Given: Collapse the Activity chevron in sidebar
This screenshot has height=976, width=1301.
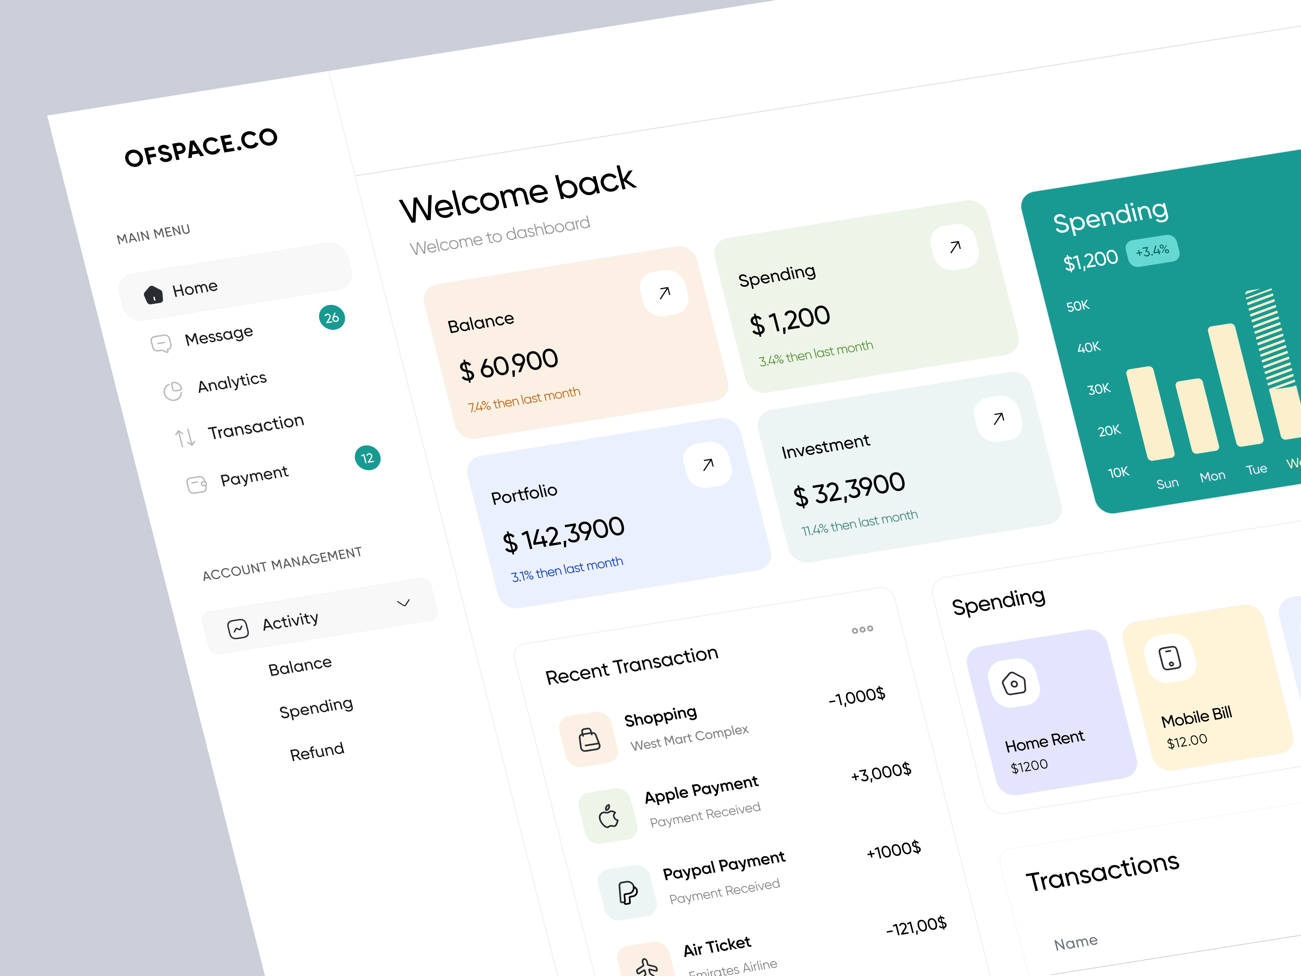Looking at the screenshot, I should click(403, 603).
